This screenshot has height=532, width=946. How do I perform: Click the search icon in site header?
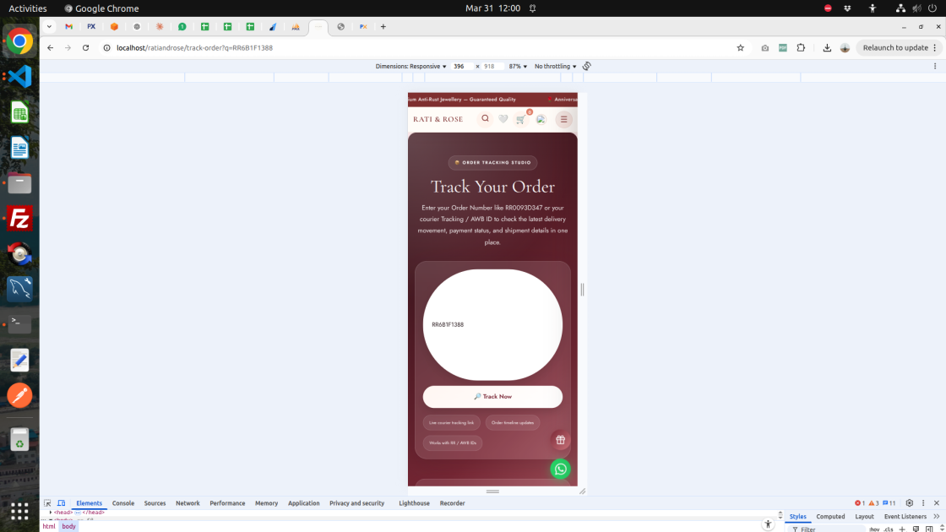click(485, 119)
